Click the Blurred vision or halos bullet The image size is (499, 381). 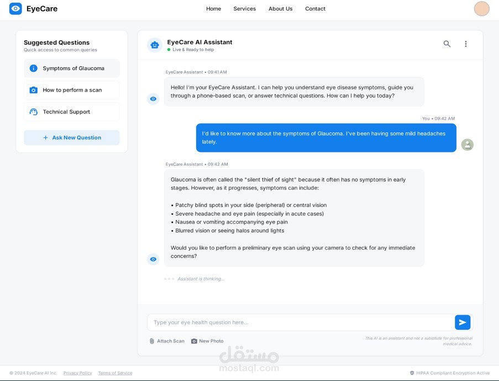pyautogui.click(x=228, y=231)
